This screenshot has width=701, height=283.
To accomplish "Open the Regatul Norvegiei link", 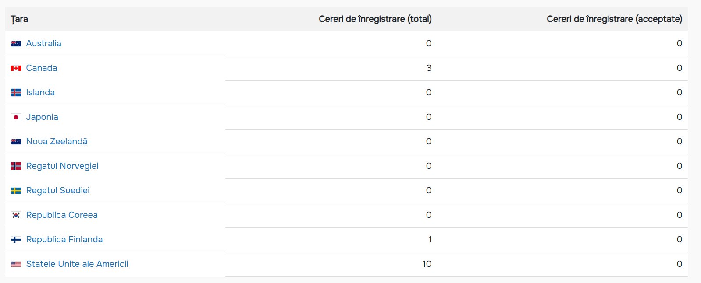I will (x=62, y=166).
